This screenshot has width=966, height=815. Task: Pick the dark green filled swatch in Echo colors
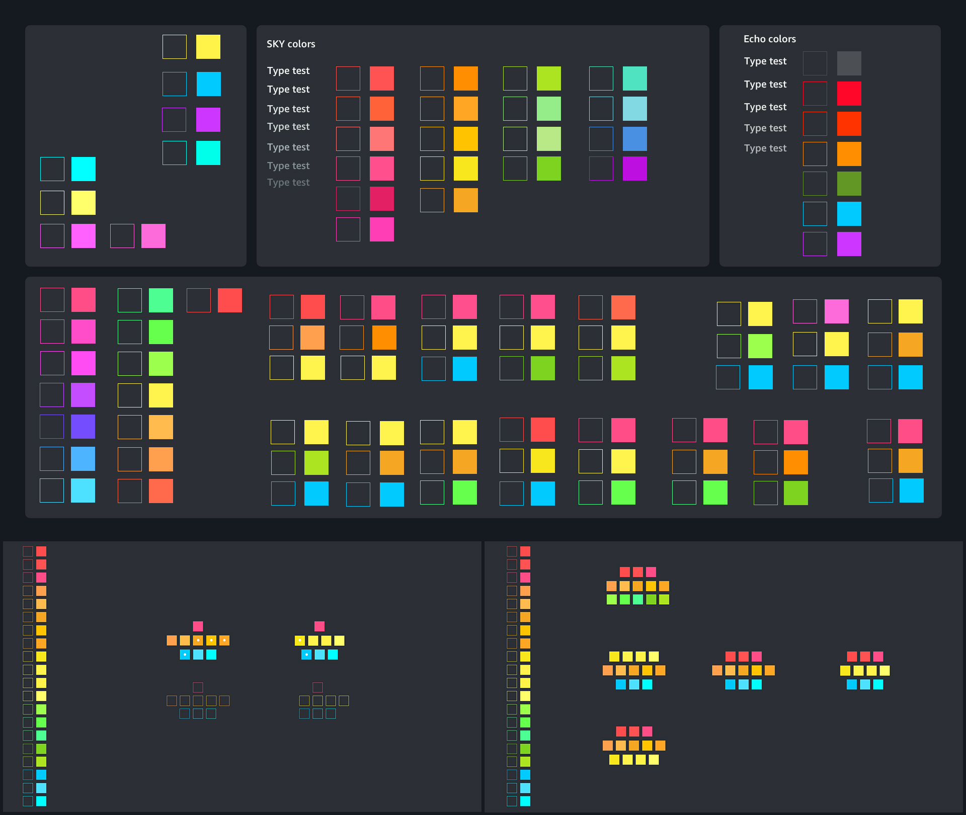849,184
